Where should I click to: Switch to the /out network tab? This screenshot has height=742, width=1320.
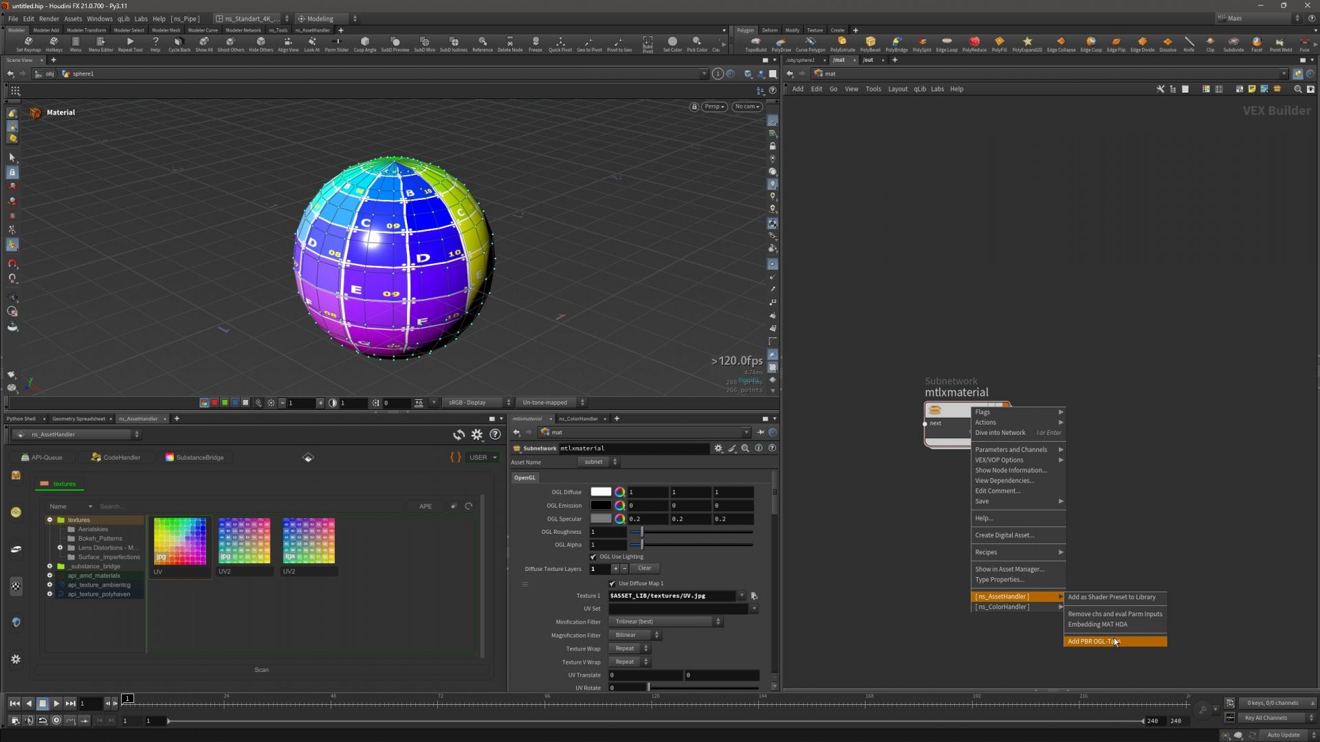click(868, 60)
